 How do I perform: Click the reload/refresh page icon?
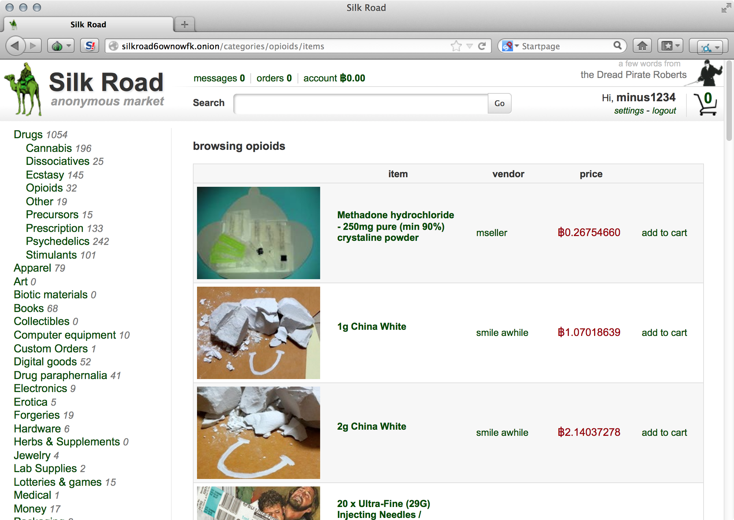[x=482, y=45]
